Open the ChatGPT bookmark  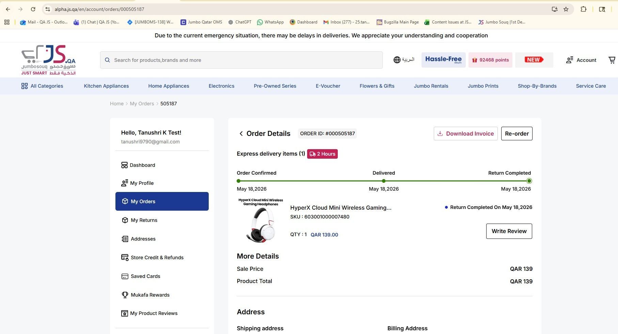tap(240, 22)
